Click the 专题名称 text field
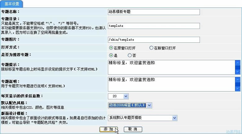Screen dimensions: 242x134 click(x=154, y=12)
